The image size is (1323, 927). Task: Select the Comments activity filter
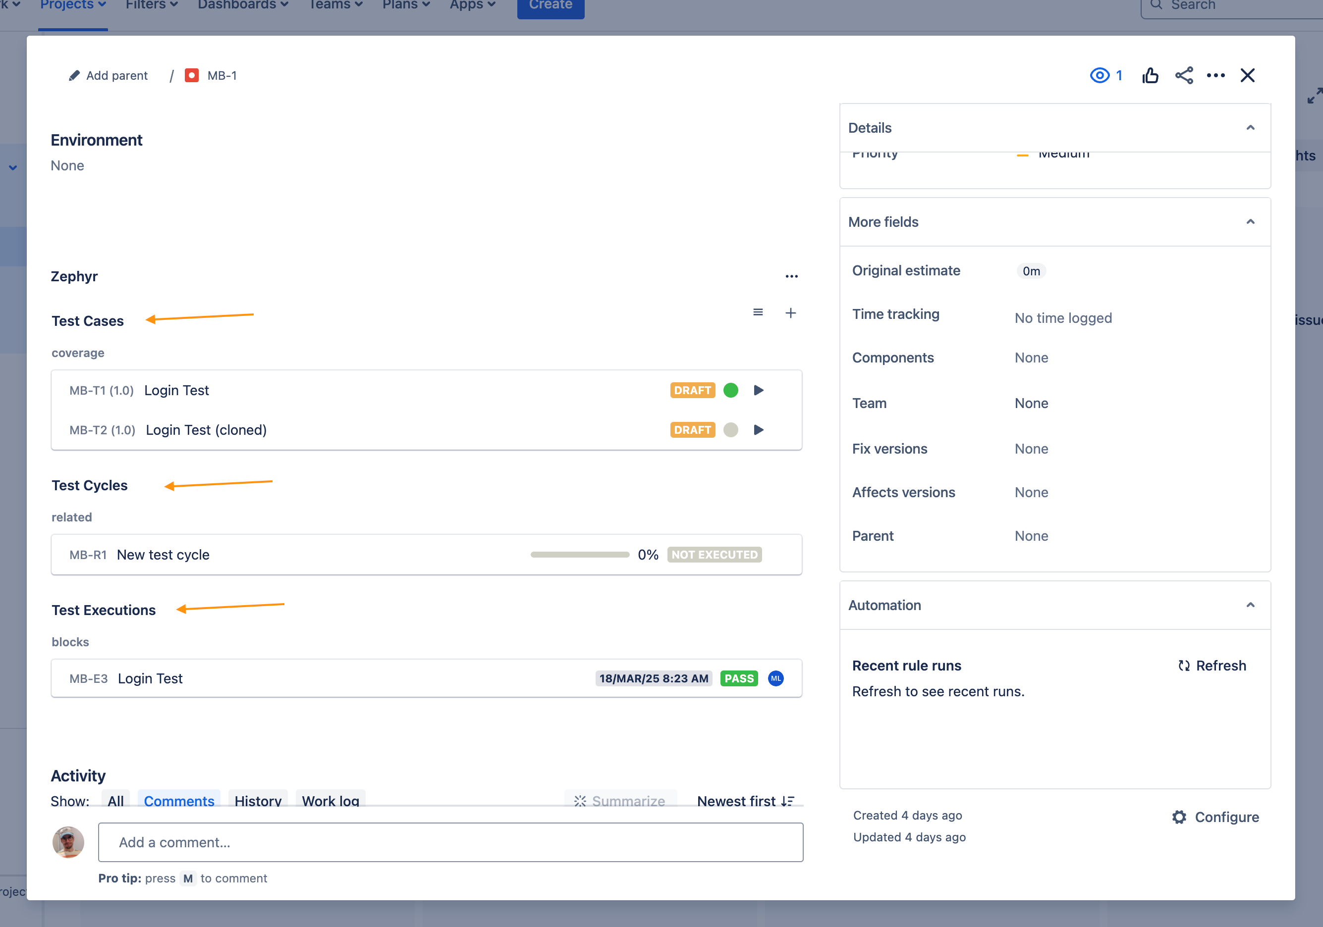(178, 801)
